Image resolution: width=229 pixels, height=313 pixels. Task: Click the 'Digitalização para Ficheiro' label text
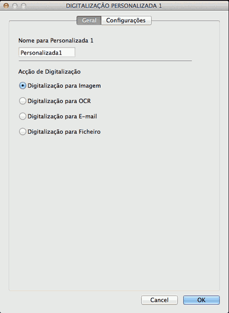pos(64,132)
